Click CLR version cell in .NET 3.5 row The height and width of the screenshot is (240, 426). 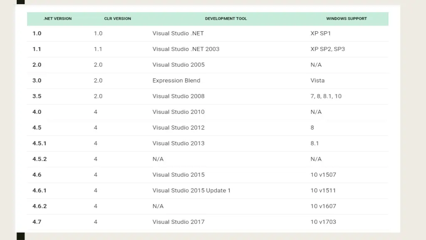(98, 96)
